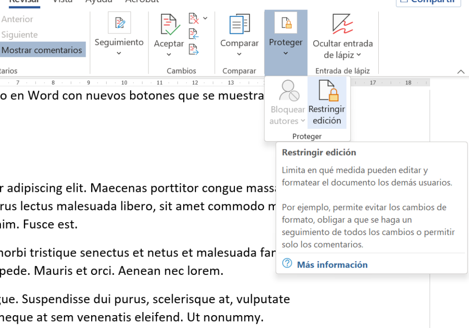The width and height of the screenshot is (469, 328).
Task: Click the Proteger lock icon
Action: click(x=286, y=23)
